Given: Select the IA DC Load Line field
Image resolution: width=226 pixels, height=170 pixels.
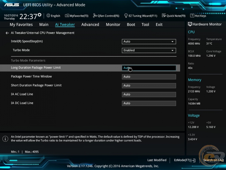Looking at the screenshot, I should click(149, 103).
